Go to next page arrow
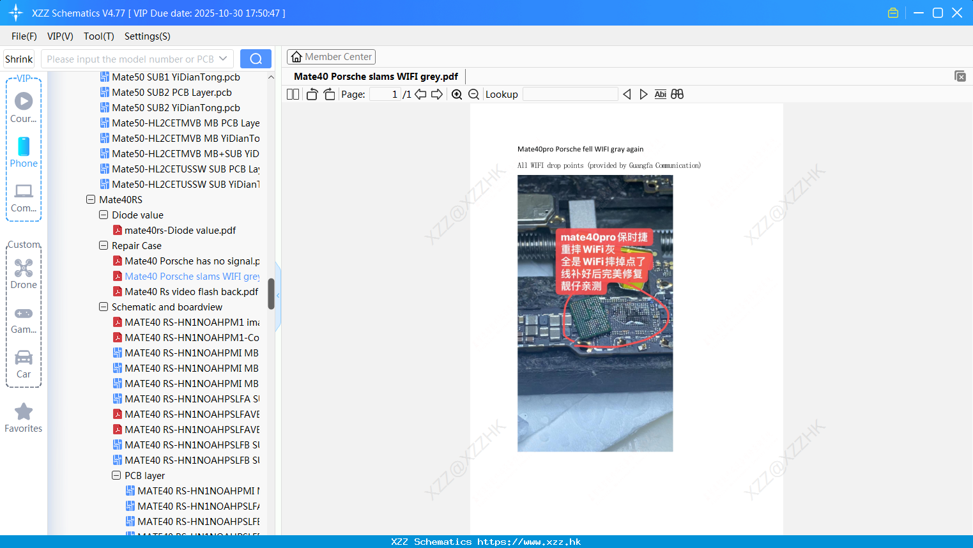Viewport: 973px width, 548px height. [437, 95]
